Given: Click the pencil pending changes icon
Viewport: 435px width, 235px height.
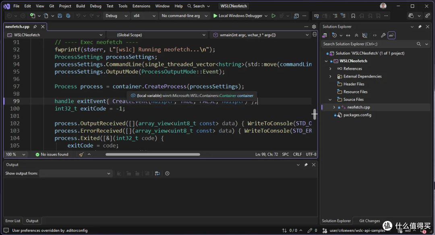Looking at the screenshot, I should [310, 230].
